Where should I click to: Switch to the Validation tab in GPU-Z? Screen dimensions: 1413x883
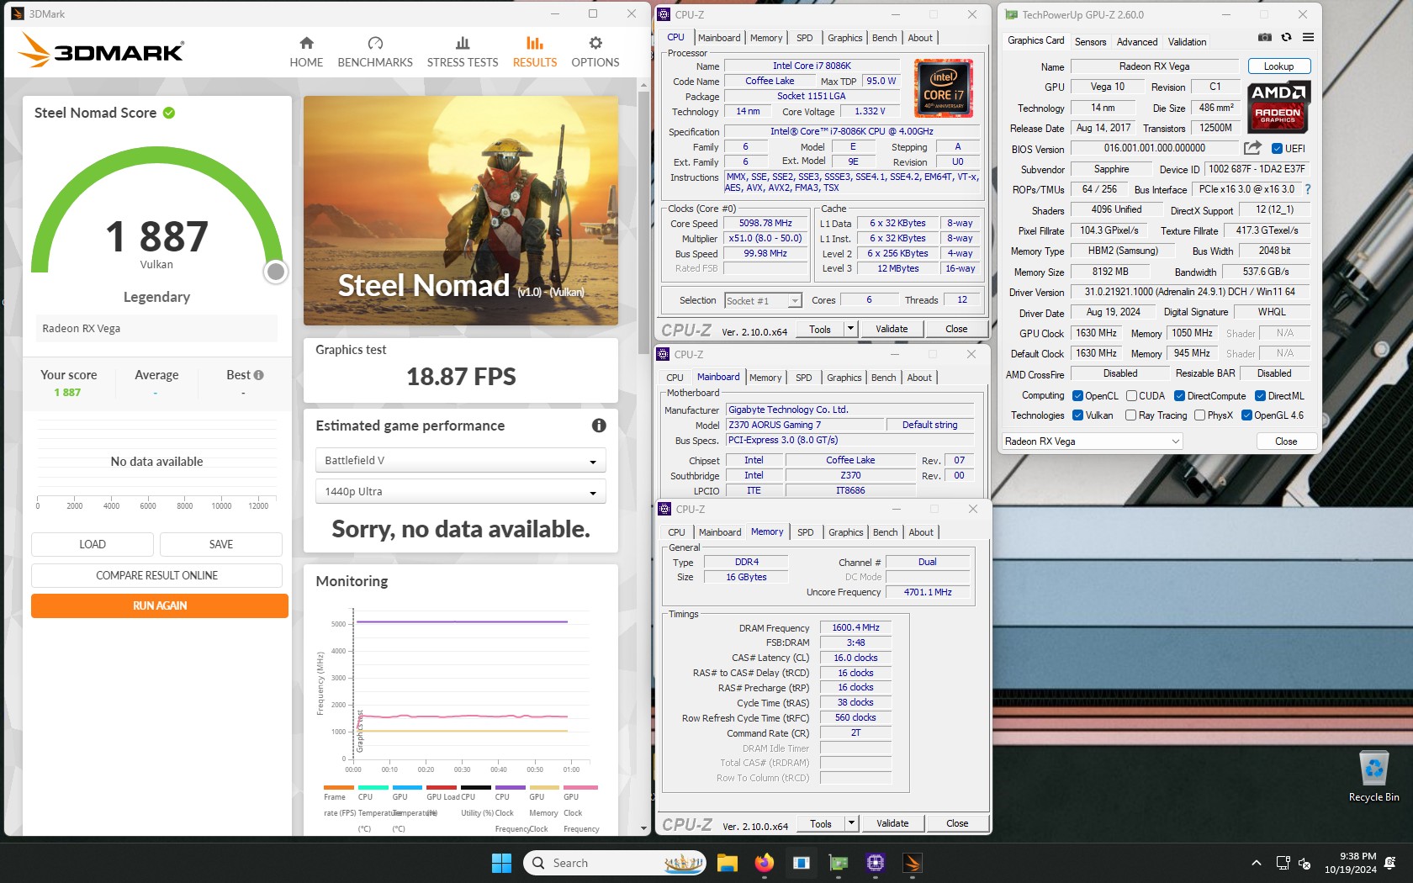click(x=1187, y=42)
